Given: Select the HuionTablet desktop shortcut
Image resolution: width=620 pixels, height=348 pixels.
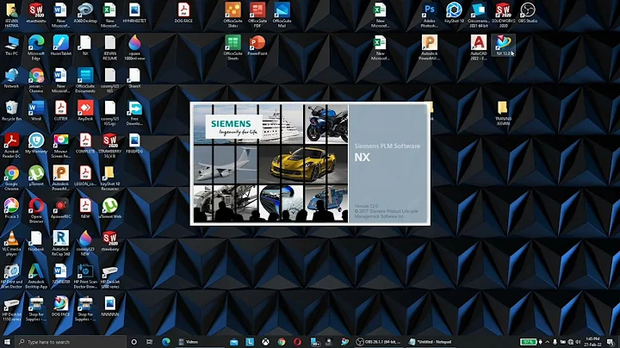Looking at the screenshot, I should [x=60, y=46].
